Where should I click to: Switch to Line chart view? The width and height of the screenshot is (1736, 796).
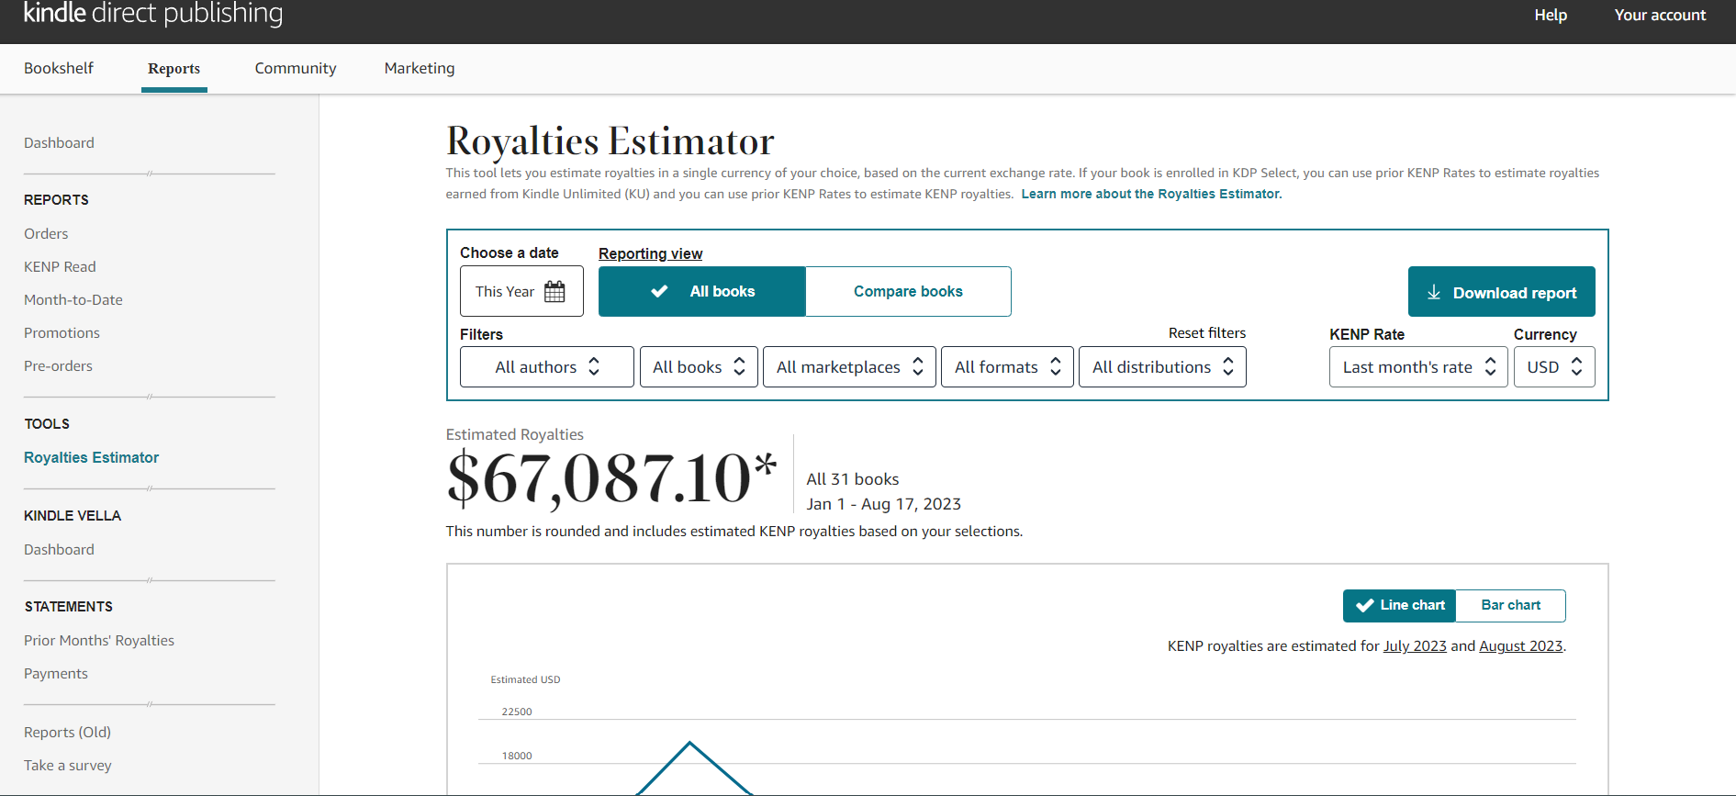point(1400,605)
